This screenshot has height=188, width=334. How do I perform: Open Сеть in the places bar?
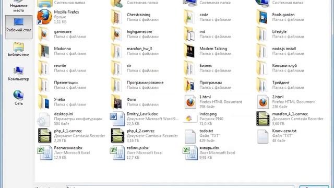pos(19,98)
